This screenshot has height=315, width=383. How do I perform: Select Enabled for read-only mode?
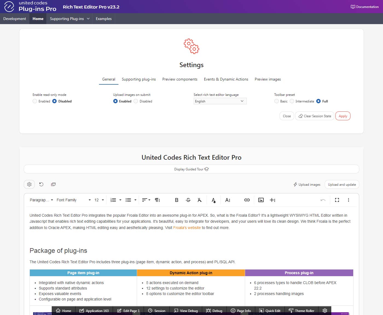[x=35, y=101]
